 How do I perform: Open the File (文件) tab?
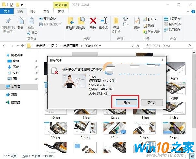[7, 11]
